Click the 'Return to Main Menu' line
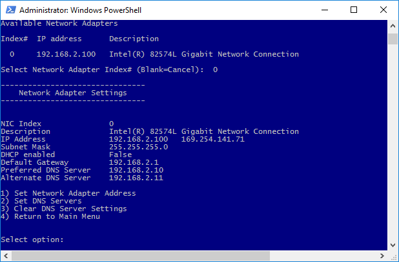399x262 pixels. pos(50,216)
